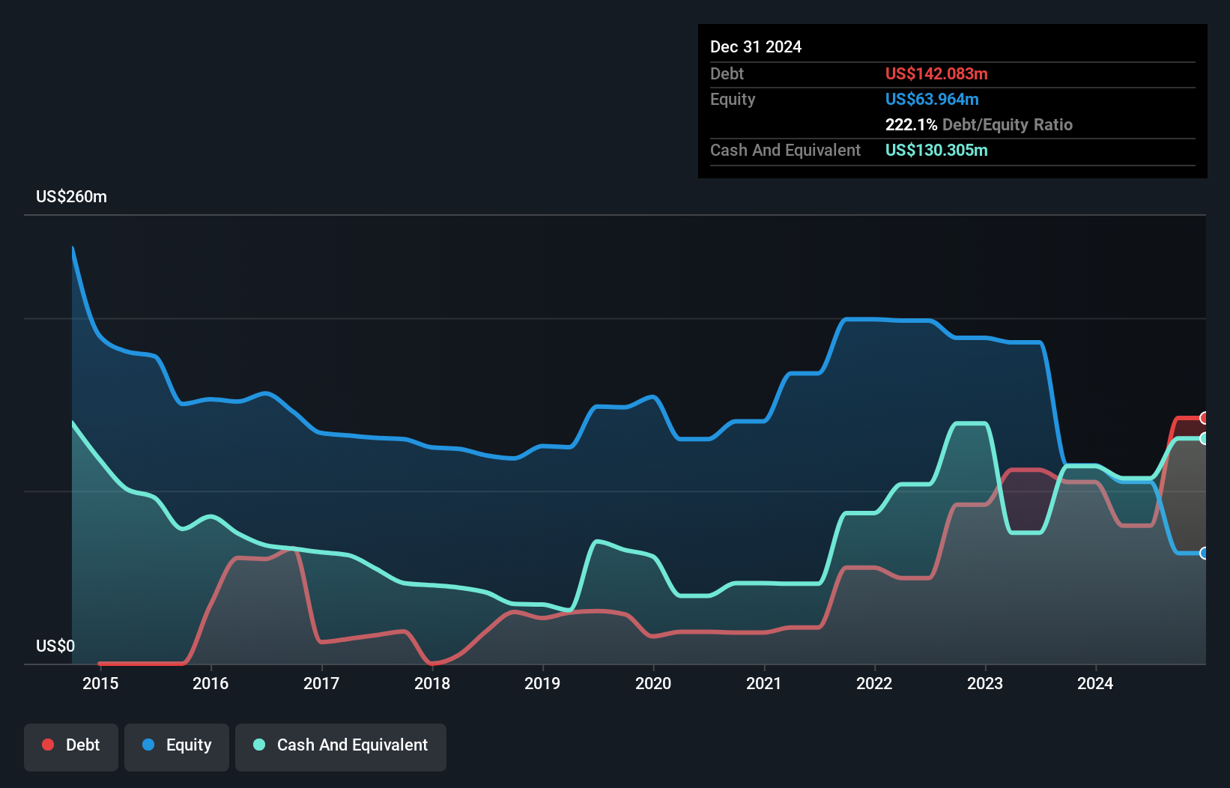1230x788 pixels.
Task: Toggle the Debt series in the legend
Action: click(x=71, y=747)
